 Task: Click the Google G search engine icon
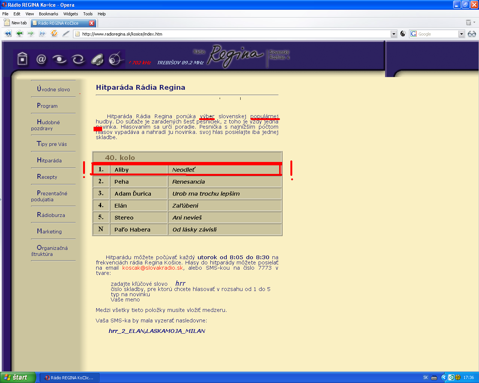[414, 34]
